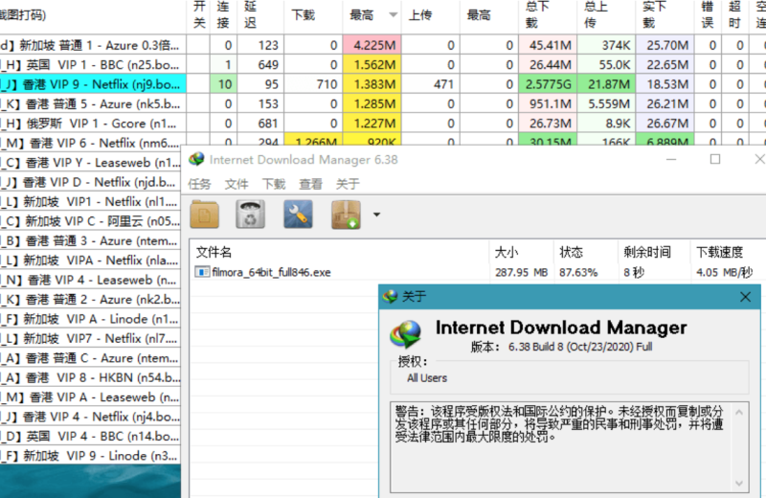Sort IDM list by 文件名 column

[339, 252]
